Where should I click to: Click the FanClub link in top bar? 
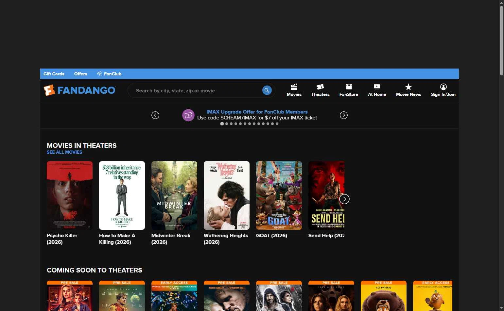tap(109, 74)
